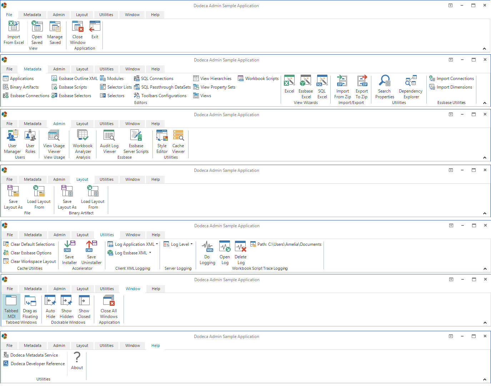Open the Dependency Explorer
491x388 pixels.
point(411,87)
